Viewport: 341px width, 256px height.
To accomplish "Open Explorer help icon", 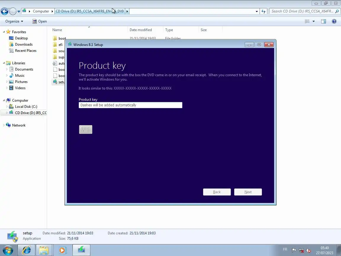I will (x=334, y=21).
